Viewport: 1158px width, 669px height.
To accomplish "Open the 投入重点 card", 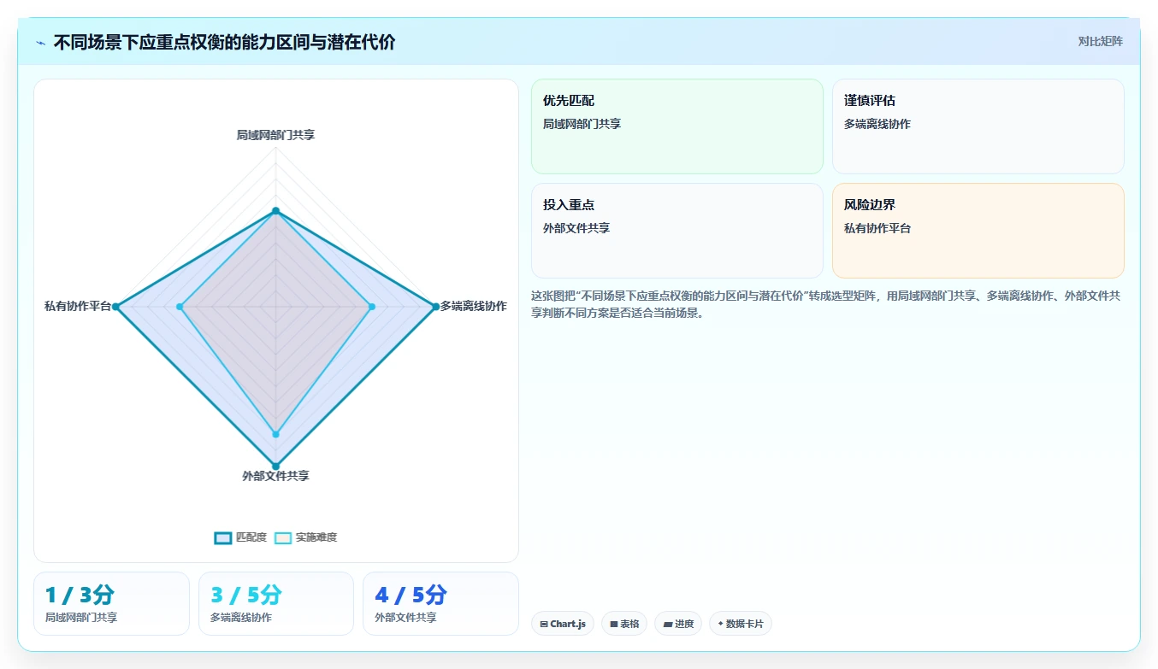I will click(676, 231).
